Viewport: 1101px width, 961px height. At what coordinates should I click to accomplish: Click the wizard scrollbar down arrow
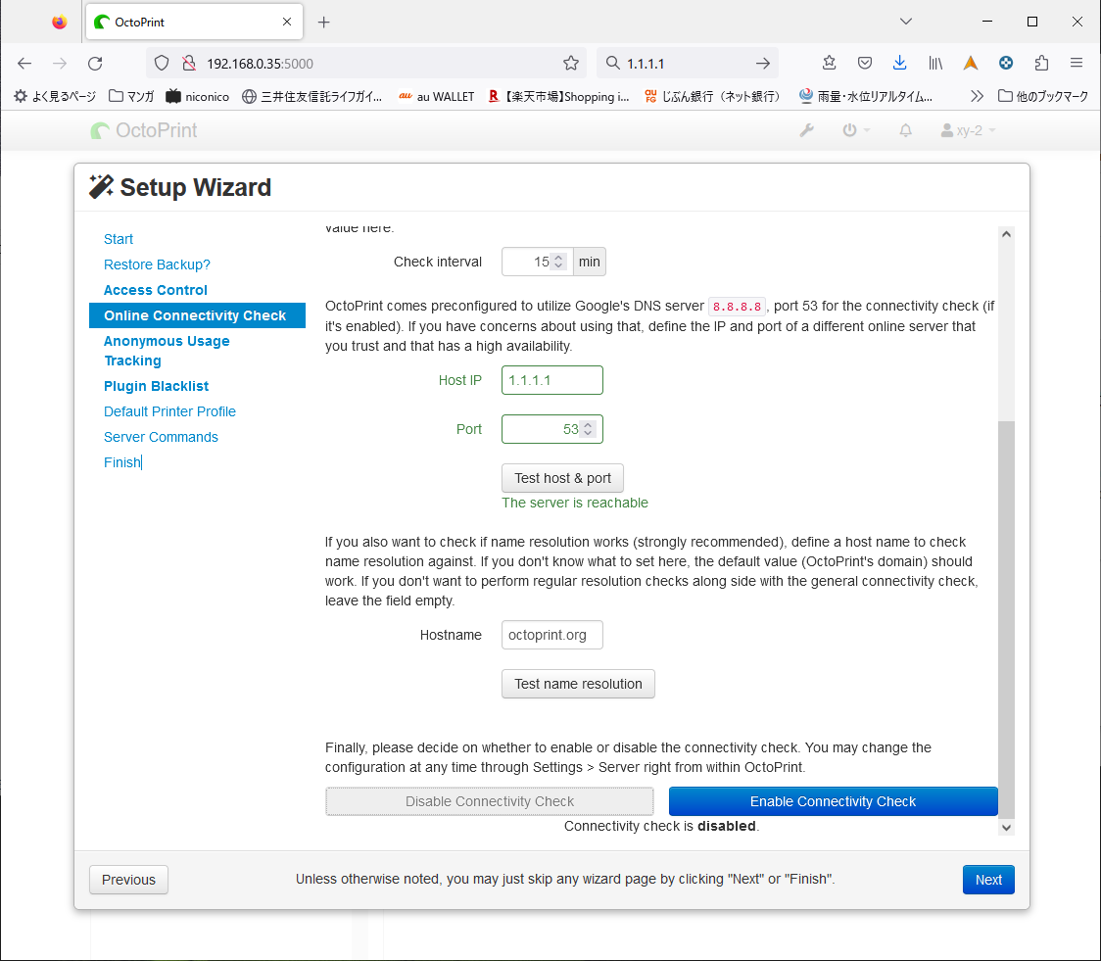1006,828
